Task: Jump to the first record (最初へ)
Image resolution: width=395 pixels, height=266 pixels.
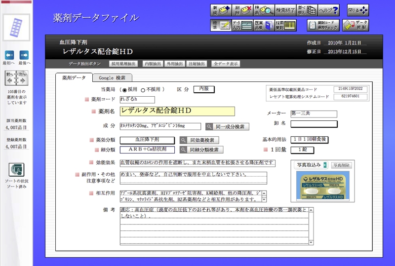Action: [x=9, y=55]
